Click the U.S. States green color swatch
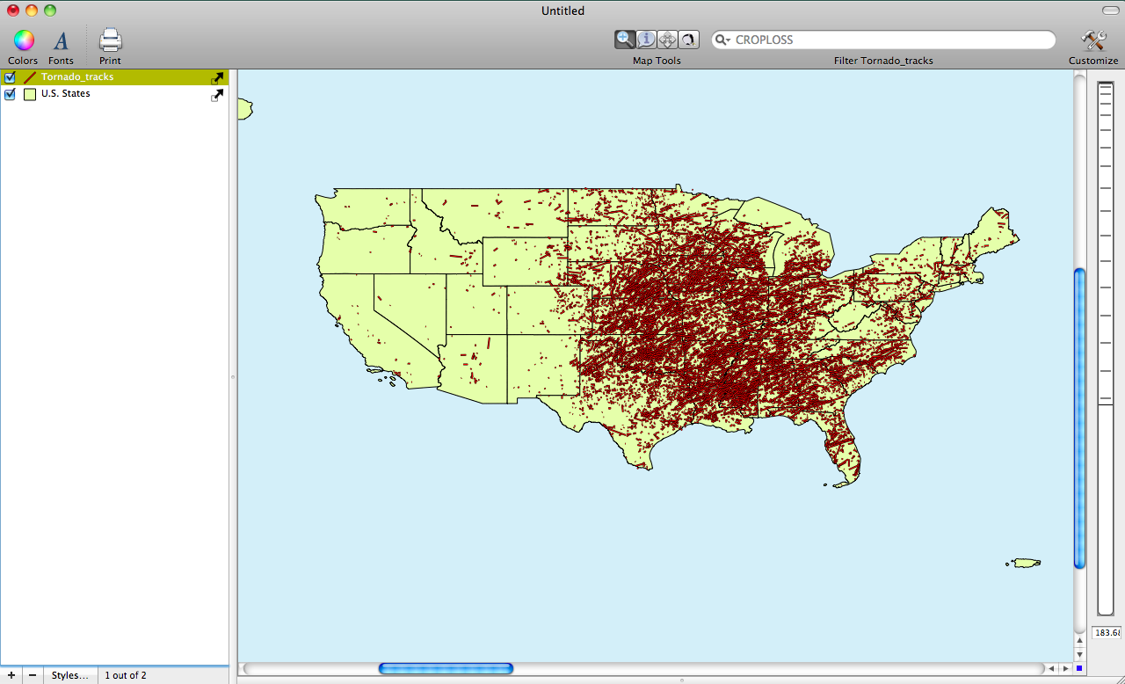 pos(30,94)
